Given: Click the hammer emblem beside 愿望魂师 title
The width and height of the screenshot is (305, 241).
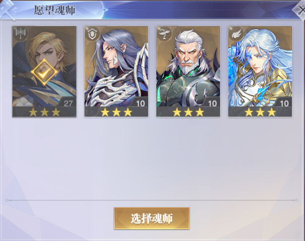Looking at the screenshot, I should click(x=9, y=10).
